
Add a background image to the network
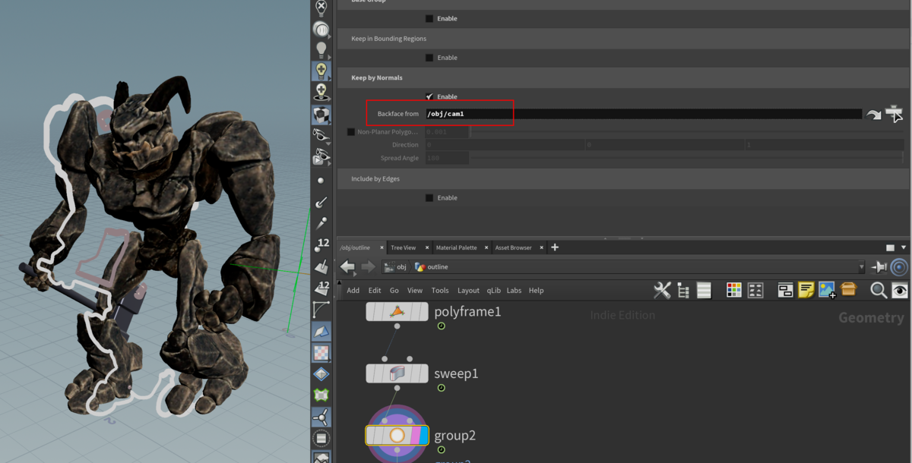(827, 290)
